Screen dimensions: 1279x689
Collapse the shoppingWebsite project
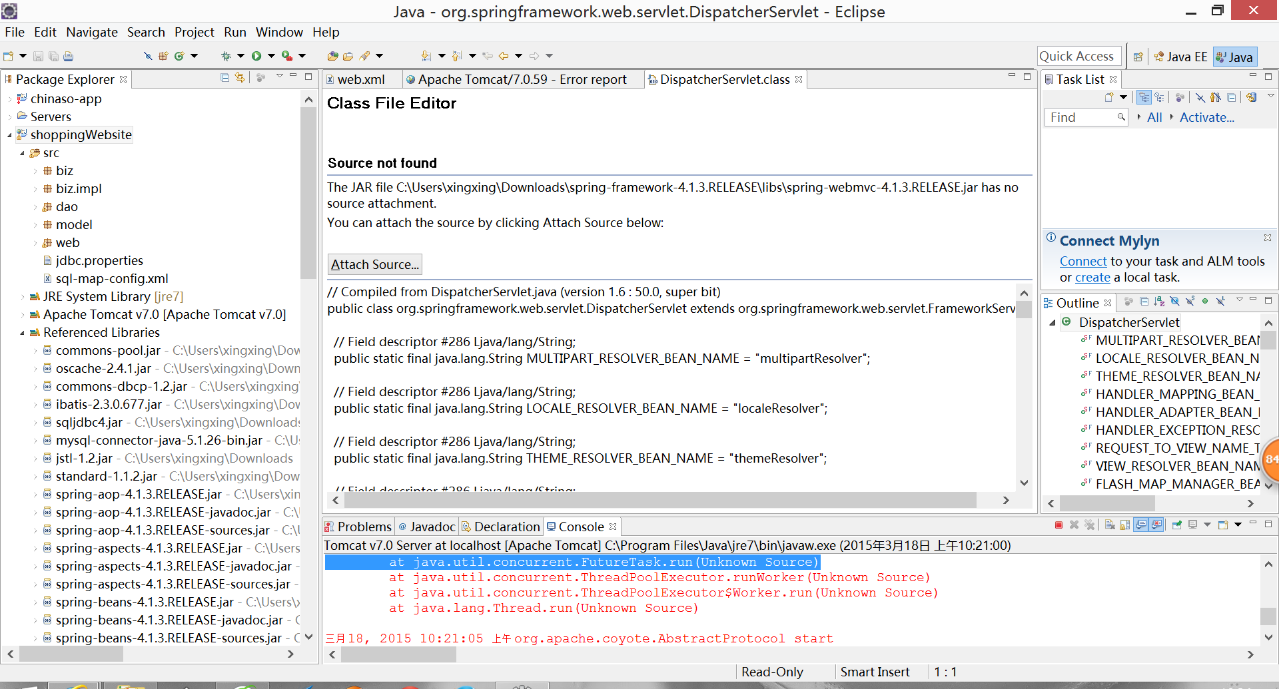9,135
